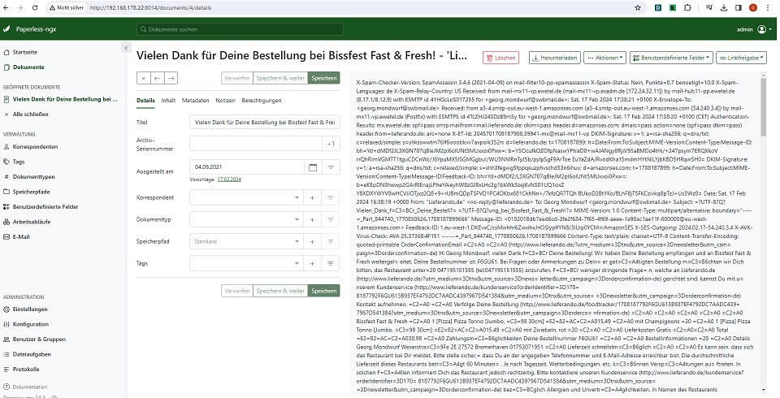
Task: Click the filter icon next to Dokumenttyp
Action: tap(331, 220)
